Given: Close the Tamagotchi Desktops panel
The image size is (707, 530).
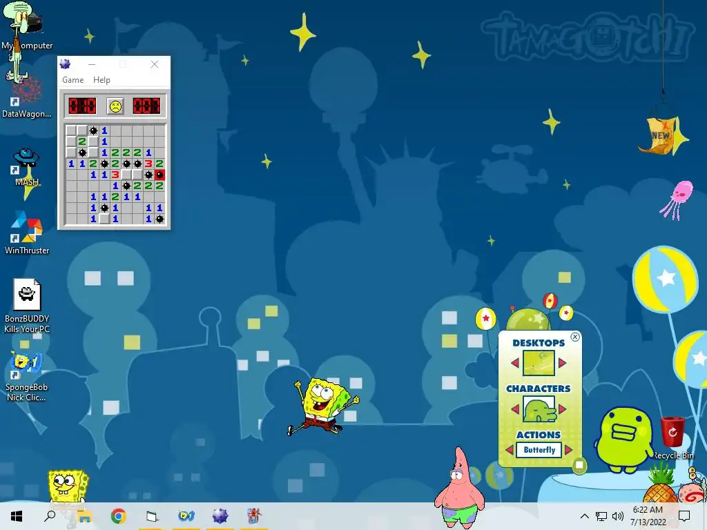Looking at the screenshot, I should pos(575,337).
